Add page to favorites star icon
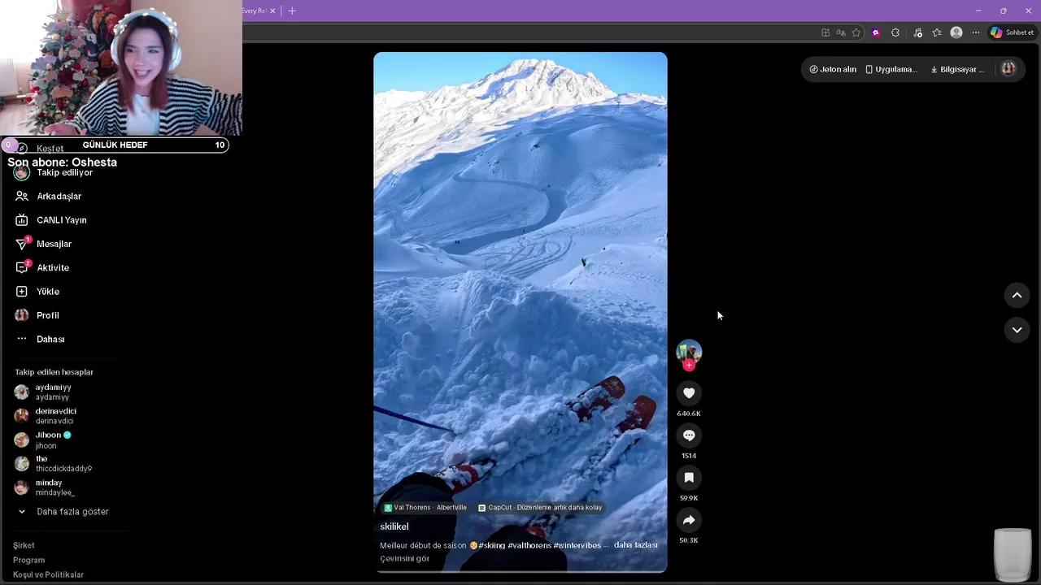Image resolution: width=1041 pixels, height=585 pixels. (x=856, y=32)
